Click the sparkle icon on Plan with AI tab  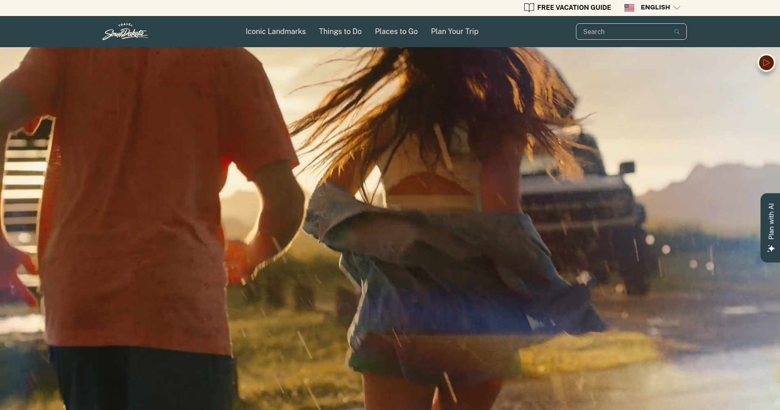pyautogui.click(x=771, y=248)
